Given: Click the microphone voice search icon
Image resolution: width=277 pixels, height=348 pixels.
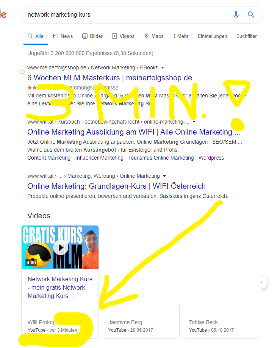Looking at the screenshot, I should (236, 15).
